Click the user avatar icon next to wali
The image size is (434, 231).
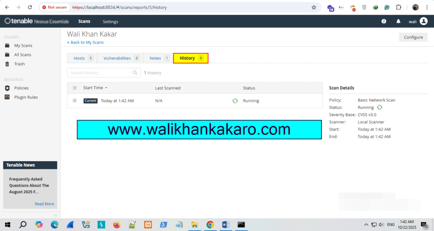click(423, 21)
